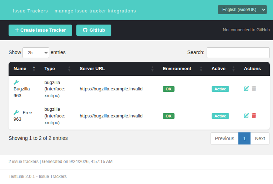Click the Actions column header

tap(252, 69)
